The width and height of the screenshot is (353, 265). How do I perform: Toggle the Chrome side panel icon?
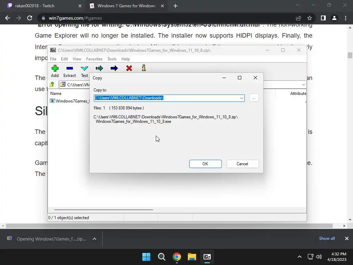point(323,18)
